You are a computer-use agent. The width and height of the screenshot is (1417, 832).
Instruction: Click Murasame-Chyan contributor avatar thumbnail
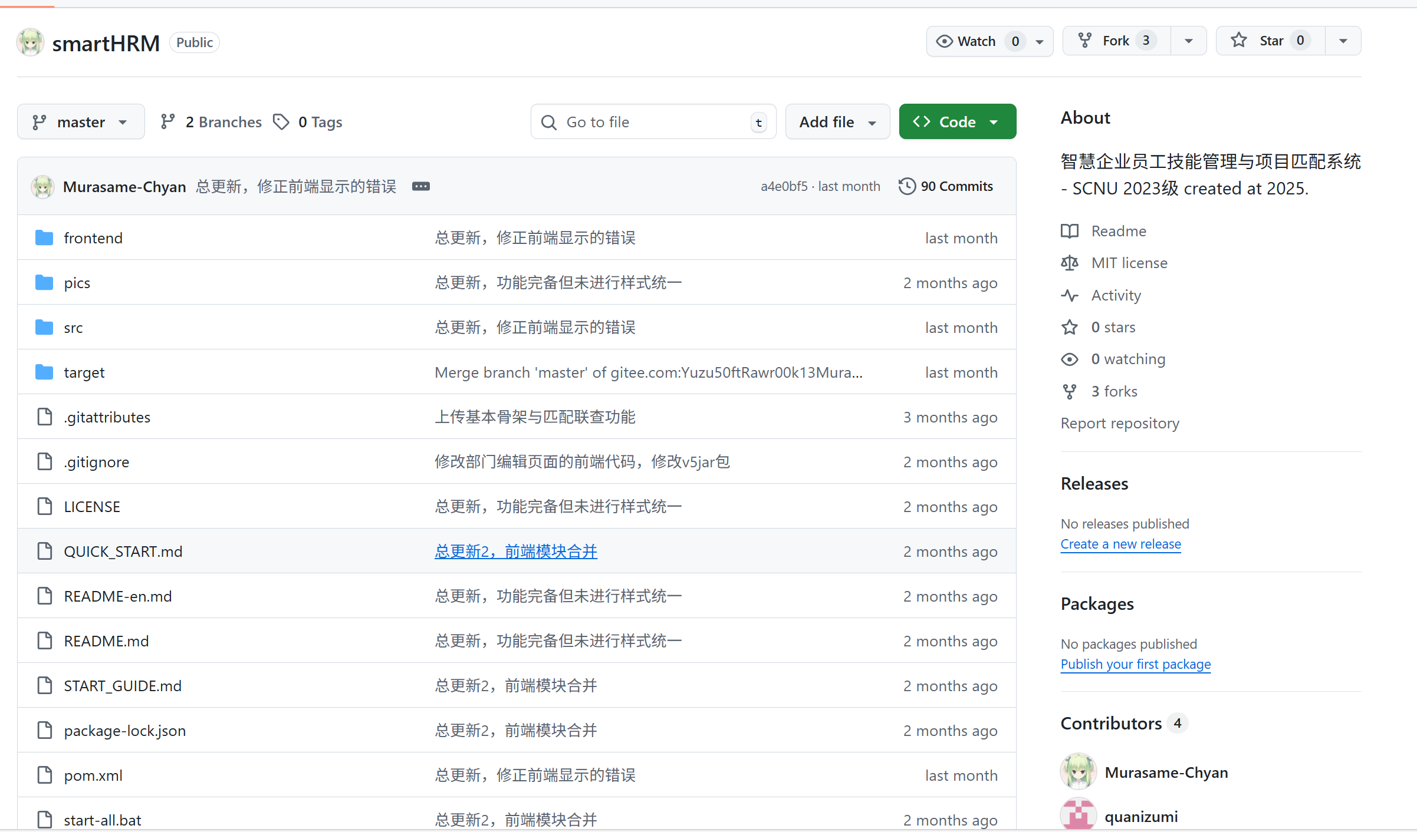click(1078, 771)
